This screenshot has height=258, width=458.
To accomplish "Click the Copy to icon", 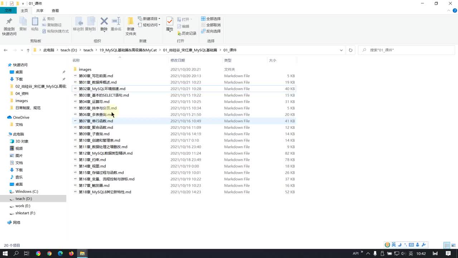I will coord(91,24).
